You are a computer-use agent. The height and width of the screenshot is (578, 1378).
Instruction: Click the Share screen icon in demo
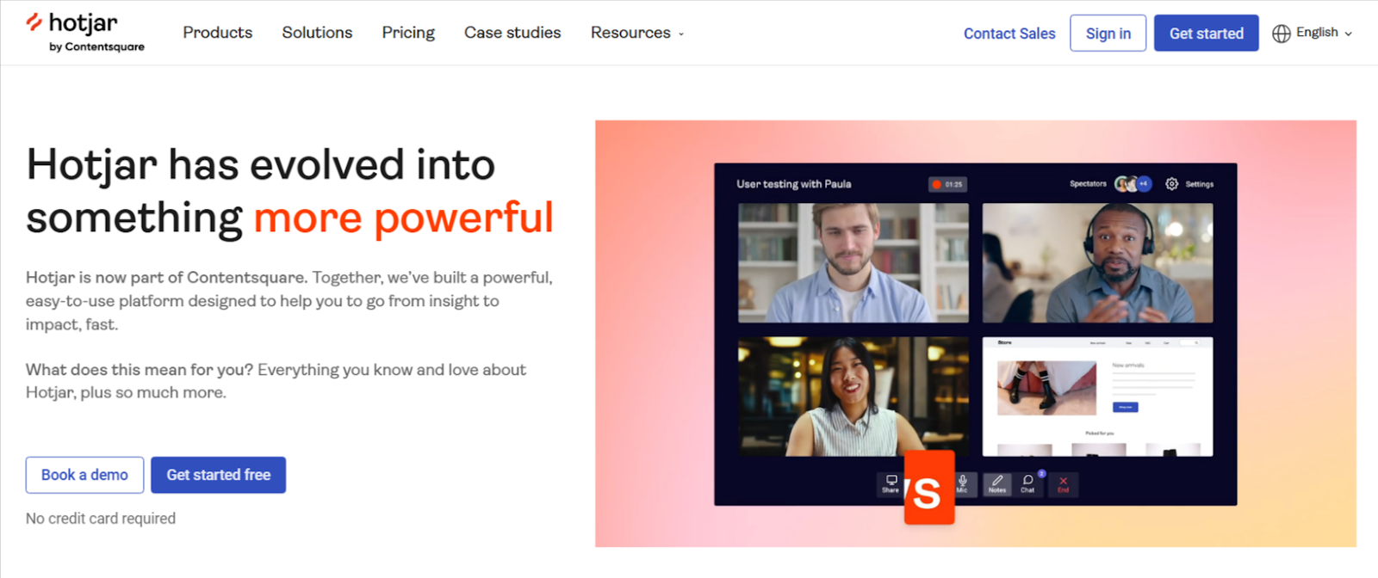tap(891, 484)
